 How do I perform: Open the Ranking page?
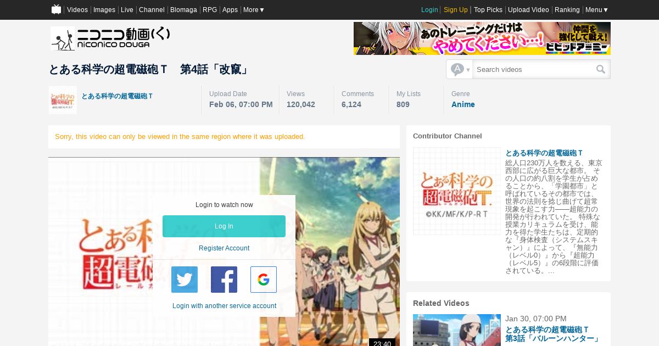click(567, 10)
